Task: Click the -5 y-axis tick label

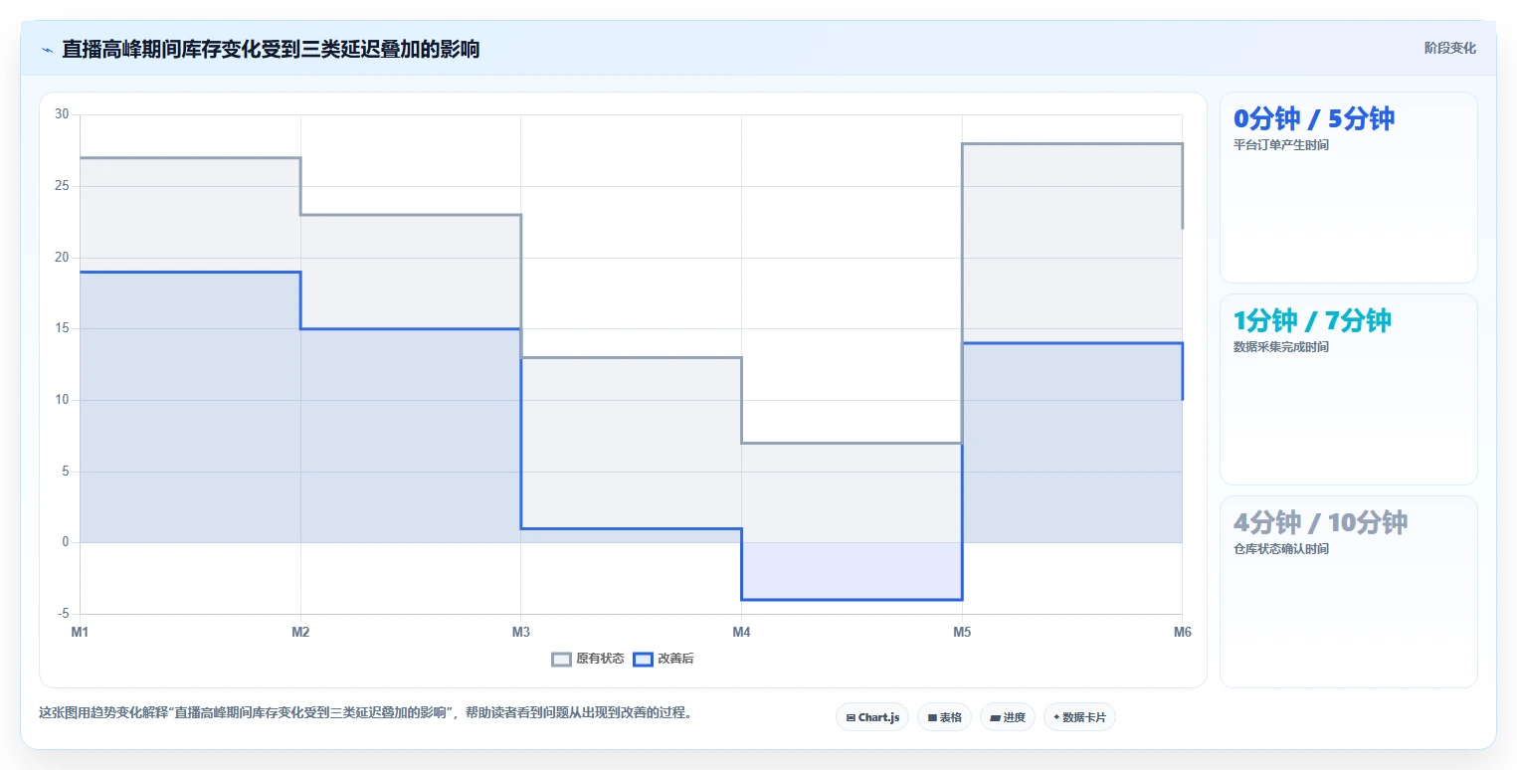Action: click(63, 614)
